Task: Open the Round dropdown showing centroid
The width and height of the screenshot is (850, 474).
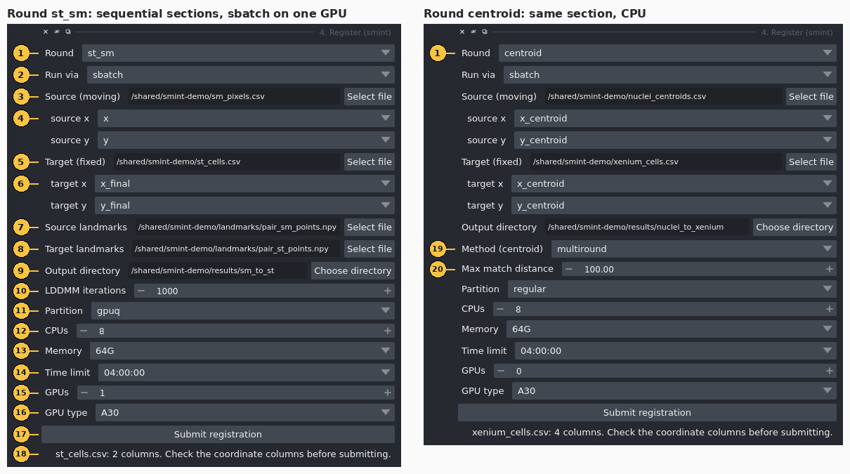Action: pyautogui.click(x=667, y=53)
